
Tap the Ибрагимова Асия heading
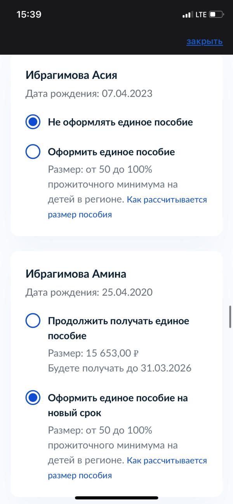tap(71, 75)
